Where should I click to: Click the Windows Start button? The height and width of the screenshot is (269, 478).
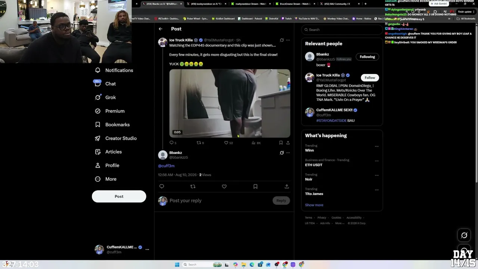coord(177,265)
